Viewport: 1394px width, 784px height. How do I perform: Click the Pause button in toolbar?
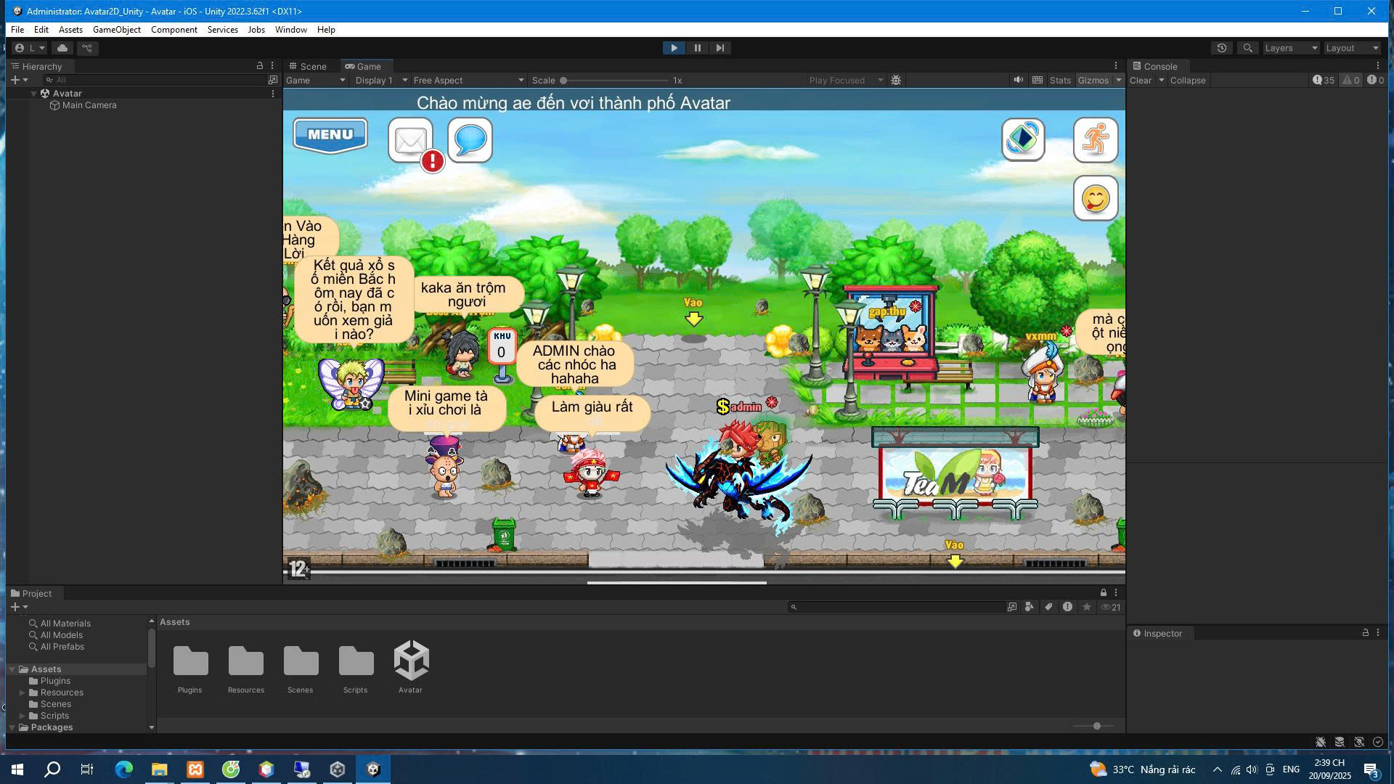point(697,48)
